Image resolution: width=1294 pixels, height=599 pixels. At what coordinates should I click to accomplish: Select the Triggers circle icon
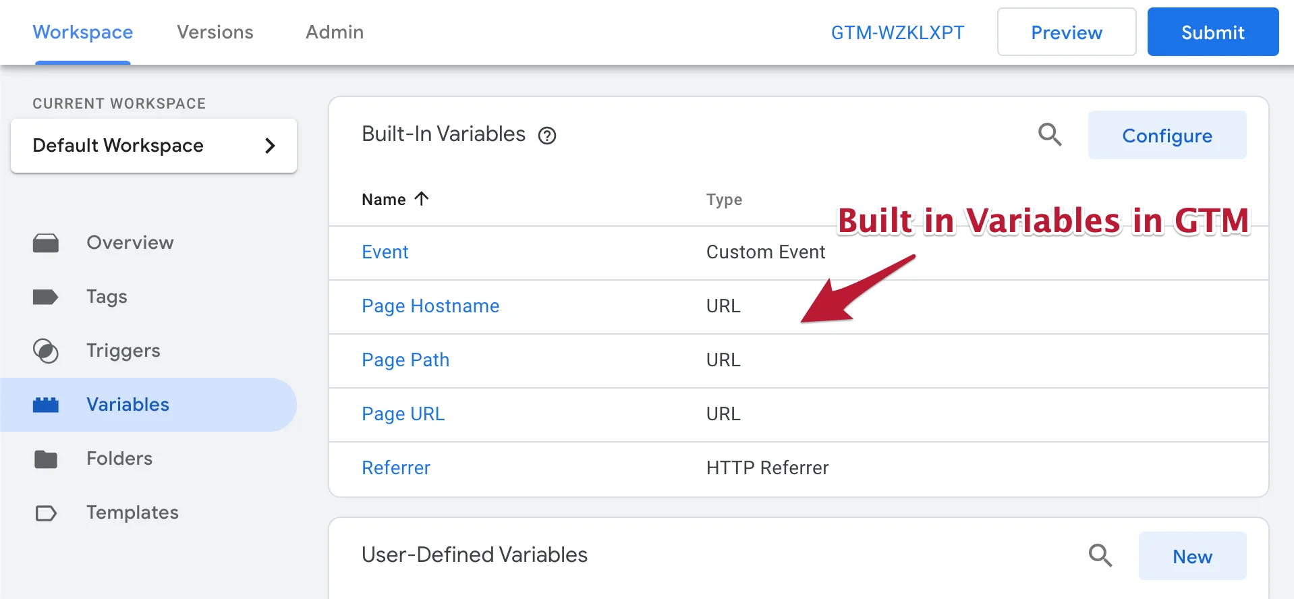(46, 351)
